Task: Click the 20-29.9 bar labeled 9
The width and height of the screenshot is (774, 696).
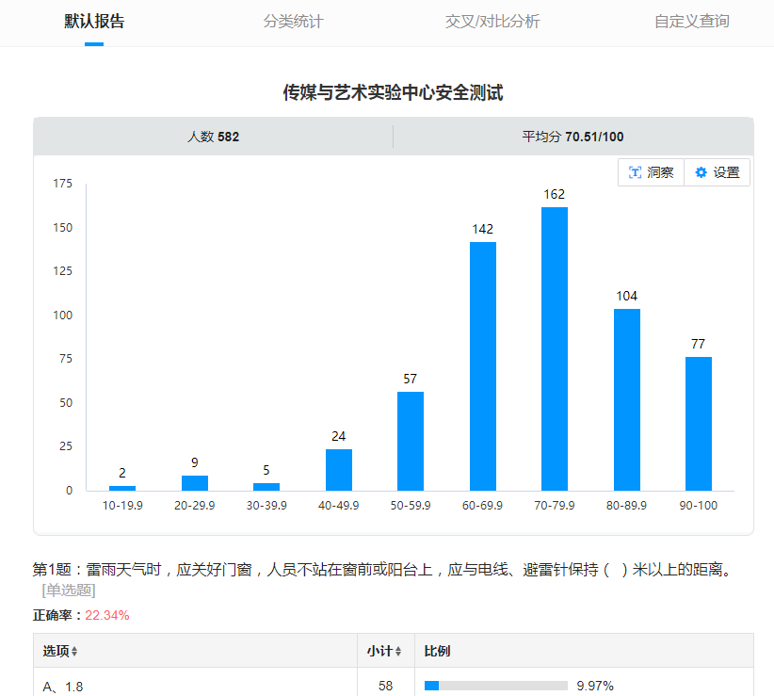Action: coord(195,483)
